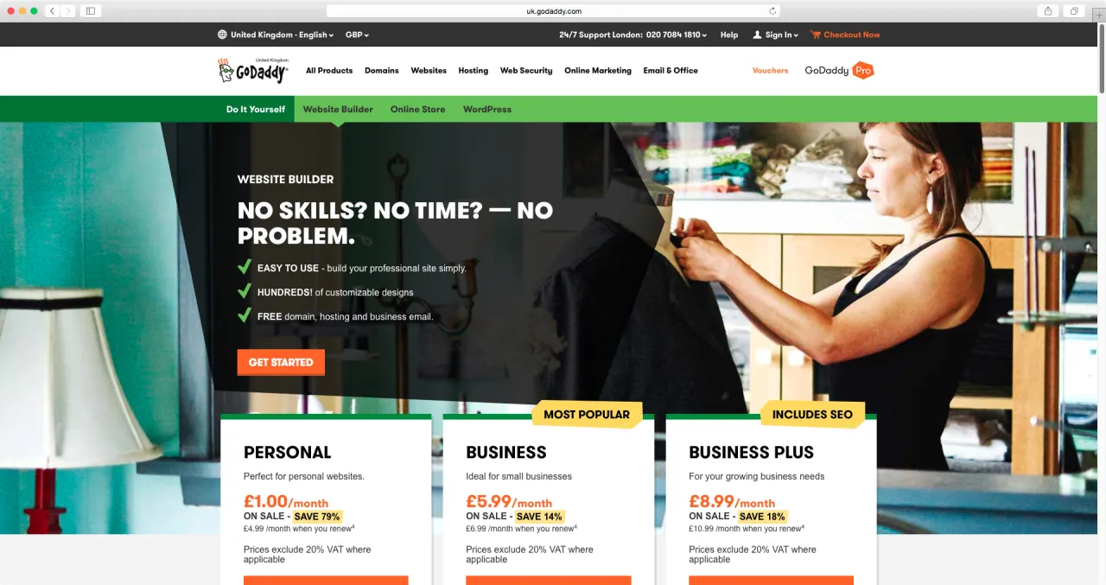Viewport: 1106px width, 585px height.
Task: Expand the United Kingdom - English language dropdown
Action: pos(282,35)
